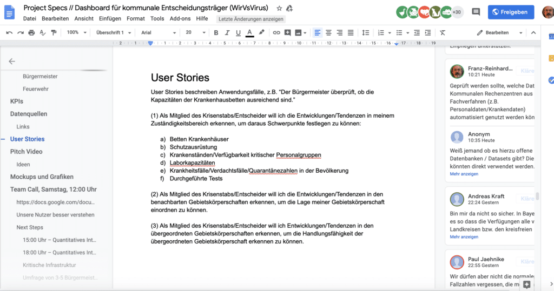Open the zoom level 100% dropdown

76,32
